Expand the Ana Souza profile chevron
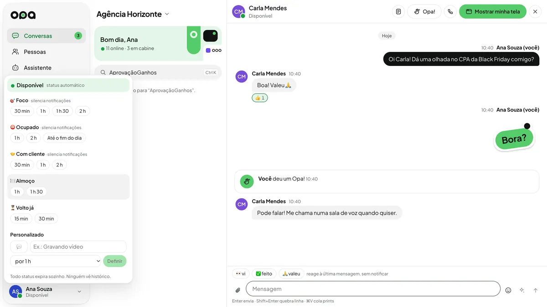The image size is (547, 307). pyautogui.click(x=79, y=292)
